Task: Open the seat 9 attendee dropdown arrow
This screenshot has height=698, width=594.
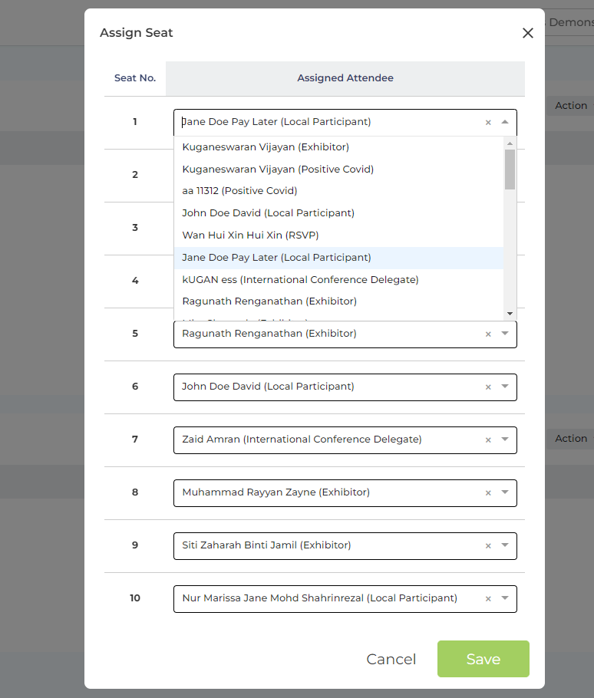Action: pyautogui.click(x=504, y=545)
